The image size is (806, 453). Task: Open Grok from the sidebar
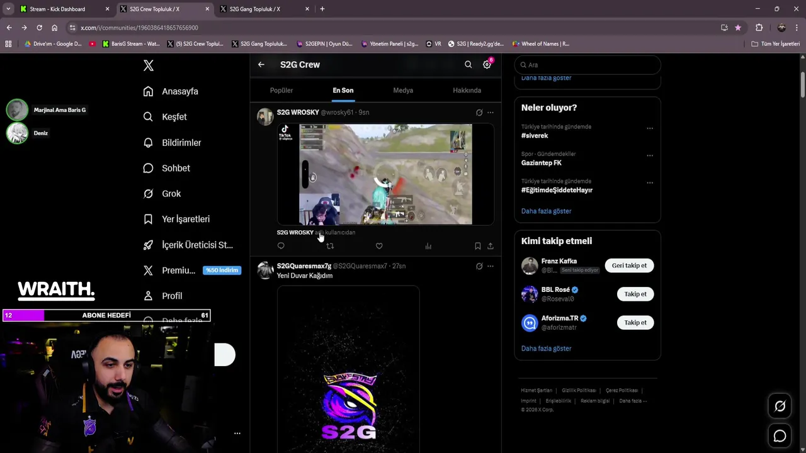162,194
